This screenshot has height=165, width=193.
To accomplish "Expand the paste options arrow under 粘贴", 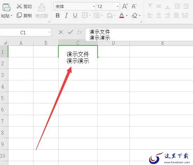I will [12, 16].
